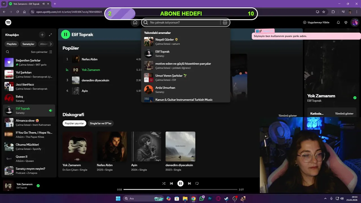Image resolution: width=361 pixels, height=203 pixels.
Task: Open Friend Activity icon
Action: (x=346, y=23)
